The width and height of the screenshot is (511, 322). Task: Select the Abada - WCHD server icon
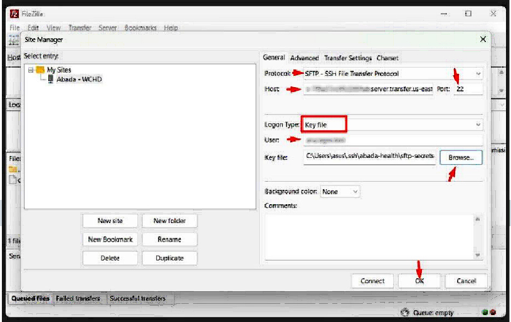51,79
